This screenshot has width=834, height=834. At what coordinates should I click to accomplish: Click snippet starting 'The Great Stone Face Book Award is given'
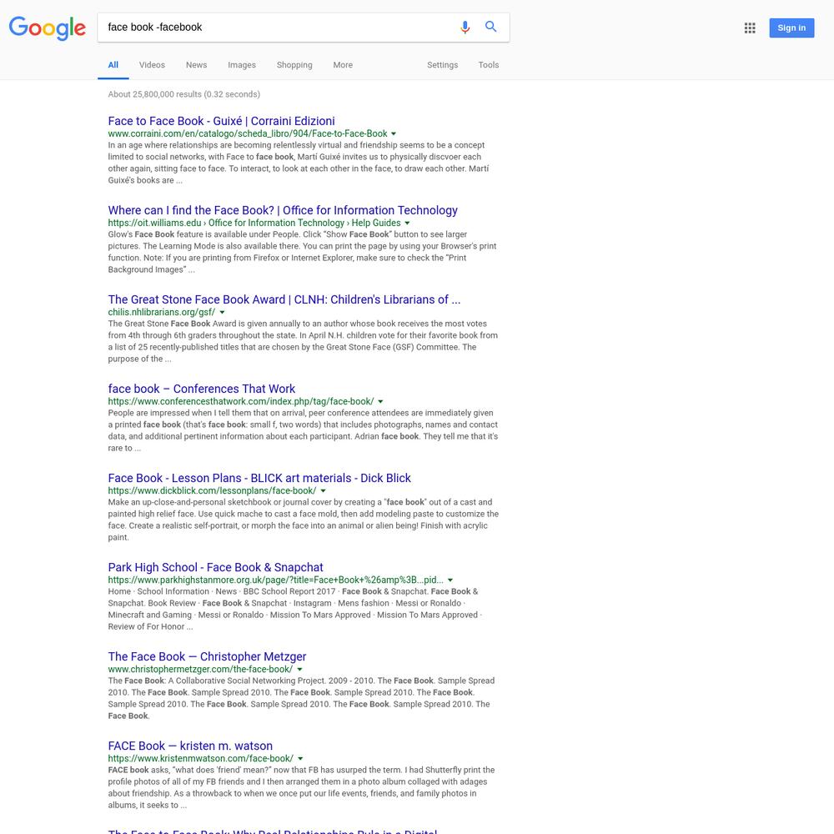click(x=304, y=341)
